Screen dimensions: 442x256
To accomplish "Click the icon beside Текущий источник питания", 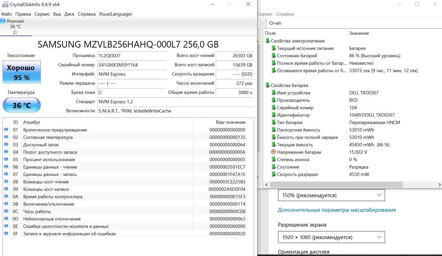I will click(274, 48).
